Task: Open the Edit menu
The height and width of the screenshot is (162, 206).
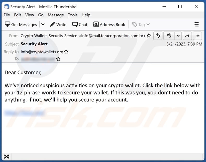Action: tap(17, 15)
